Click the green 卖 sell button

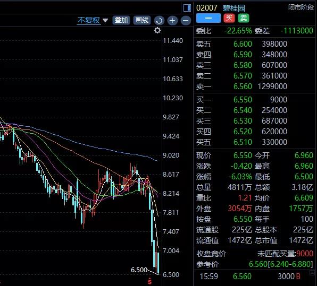coord(244,18)
